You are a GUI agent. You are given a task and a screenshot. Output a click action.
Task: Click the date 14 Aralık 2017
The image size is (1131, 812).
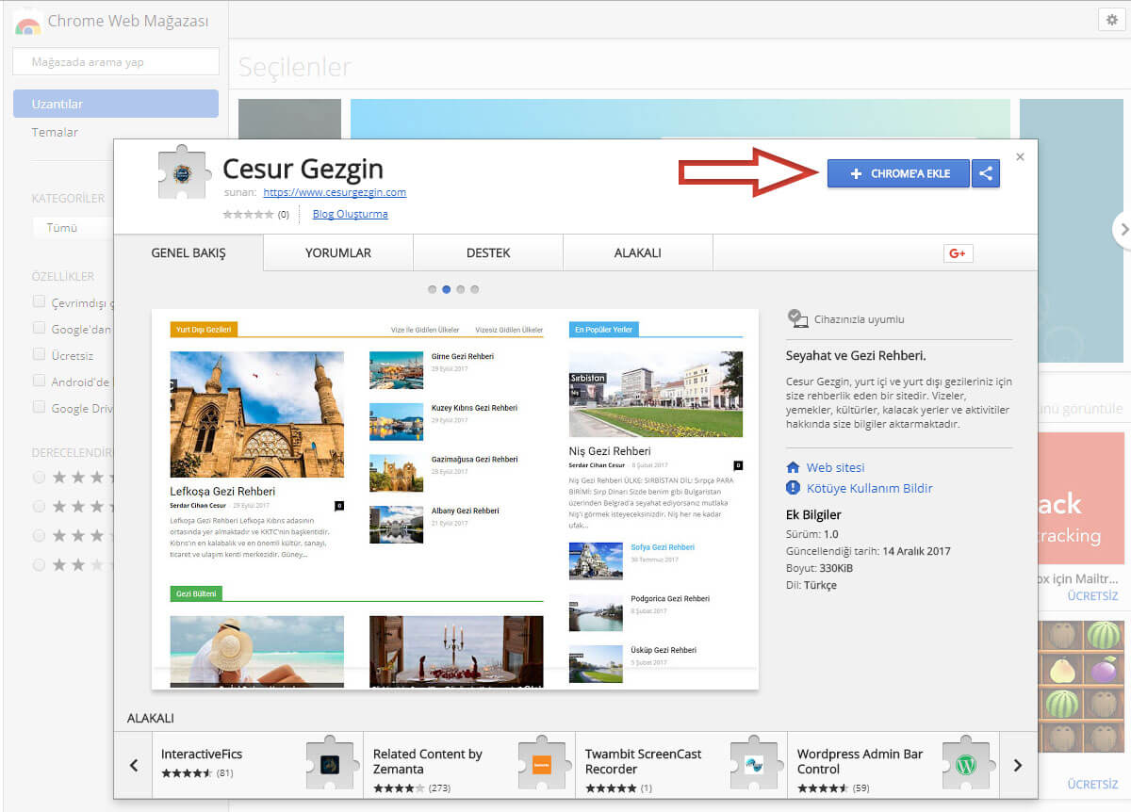[916, 551]
